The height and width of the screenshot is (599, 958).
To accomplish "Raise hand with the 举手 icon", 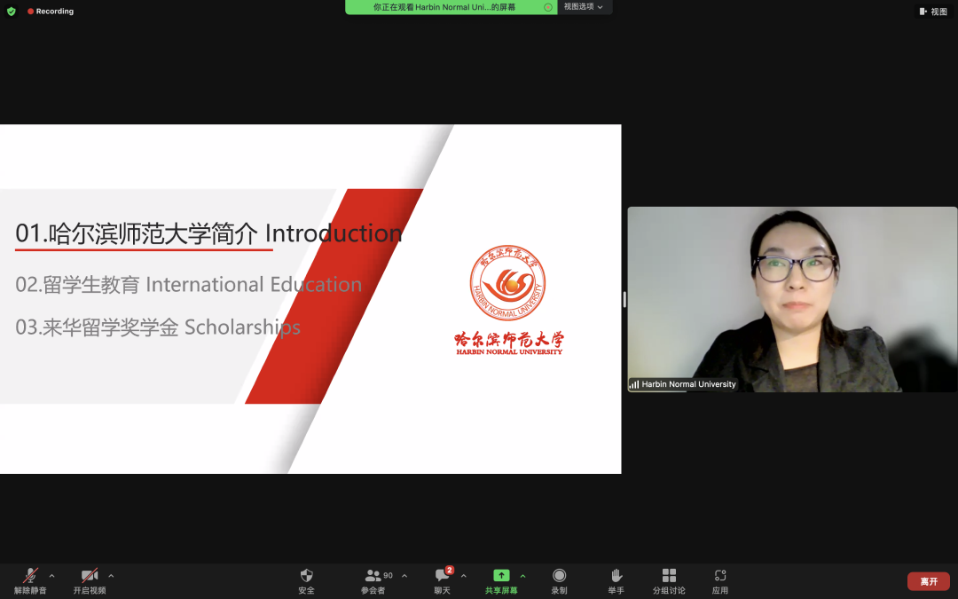I will pos(616,576).
